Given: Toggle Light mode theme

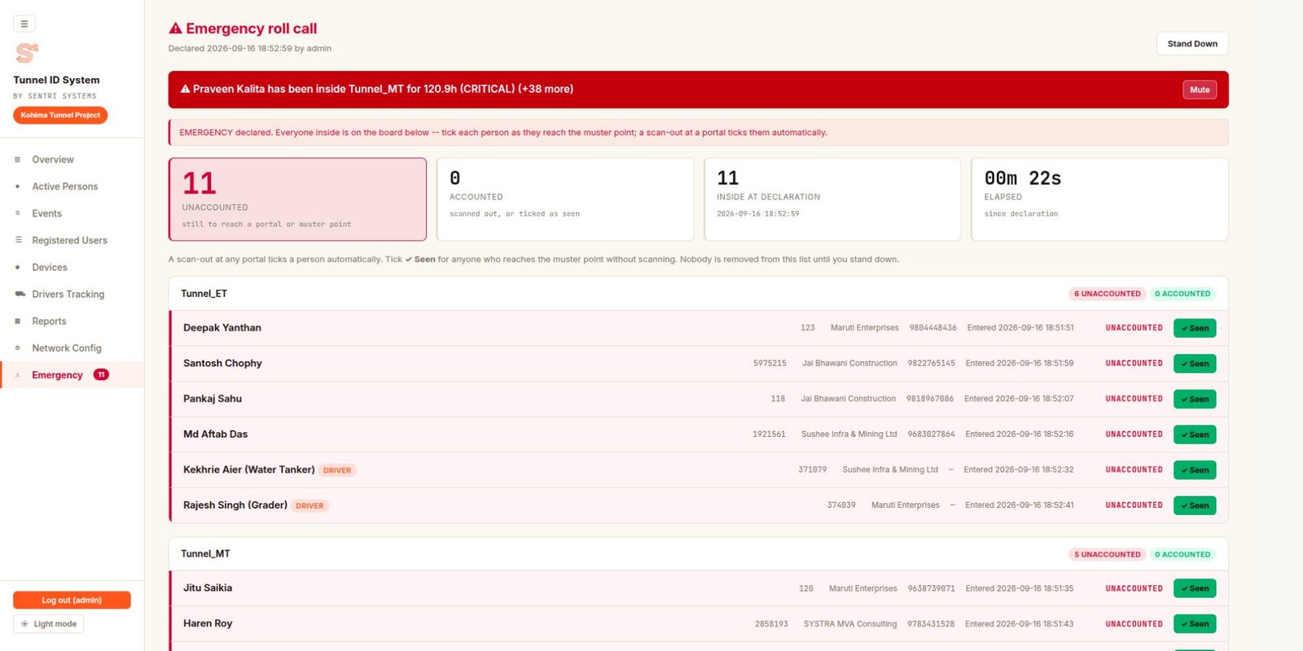Looking at the screenshot, I should tap(49, 624).
